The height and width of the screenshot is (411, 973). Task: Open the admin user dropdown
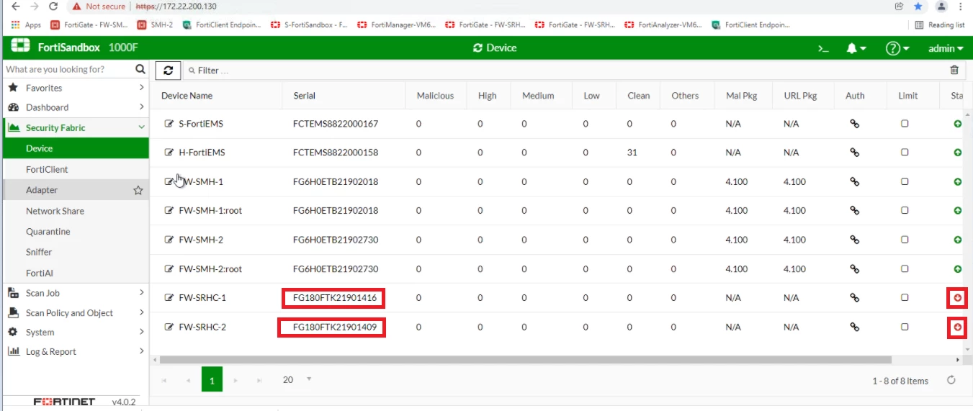946,48
